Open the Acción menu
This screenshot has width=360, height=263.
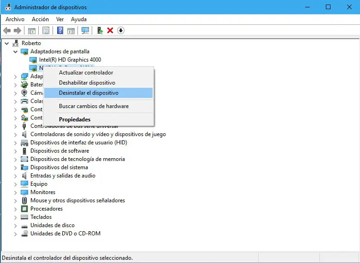[x=40, y=19]
